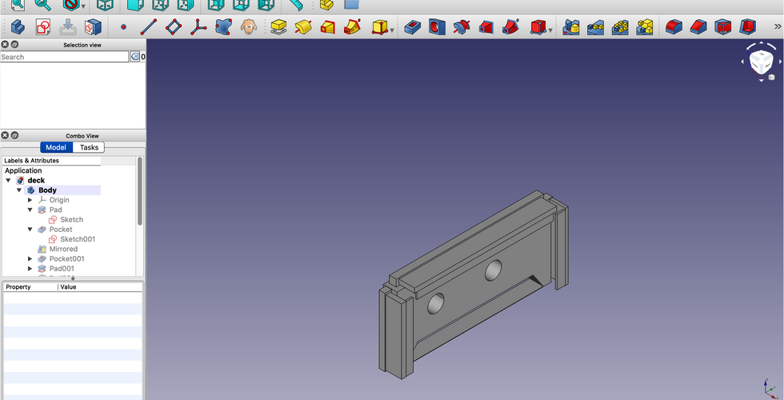Create a local coordinate system

coord(198,26)
